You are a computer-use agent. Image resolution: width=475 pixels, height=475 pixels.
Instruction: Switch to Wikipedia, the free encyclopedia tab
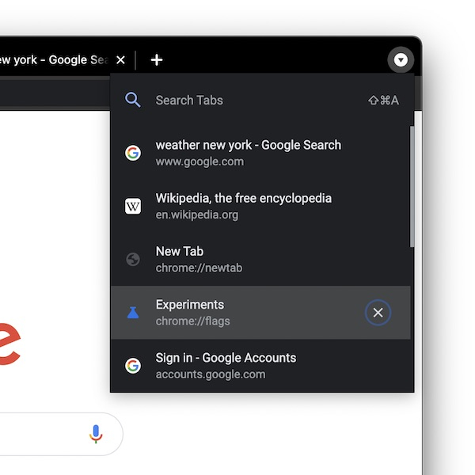(244, 207)
